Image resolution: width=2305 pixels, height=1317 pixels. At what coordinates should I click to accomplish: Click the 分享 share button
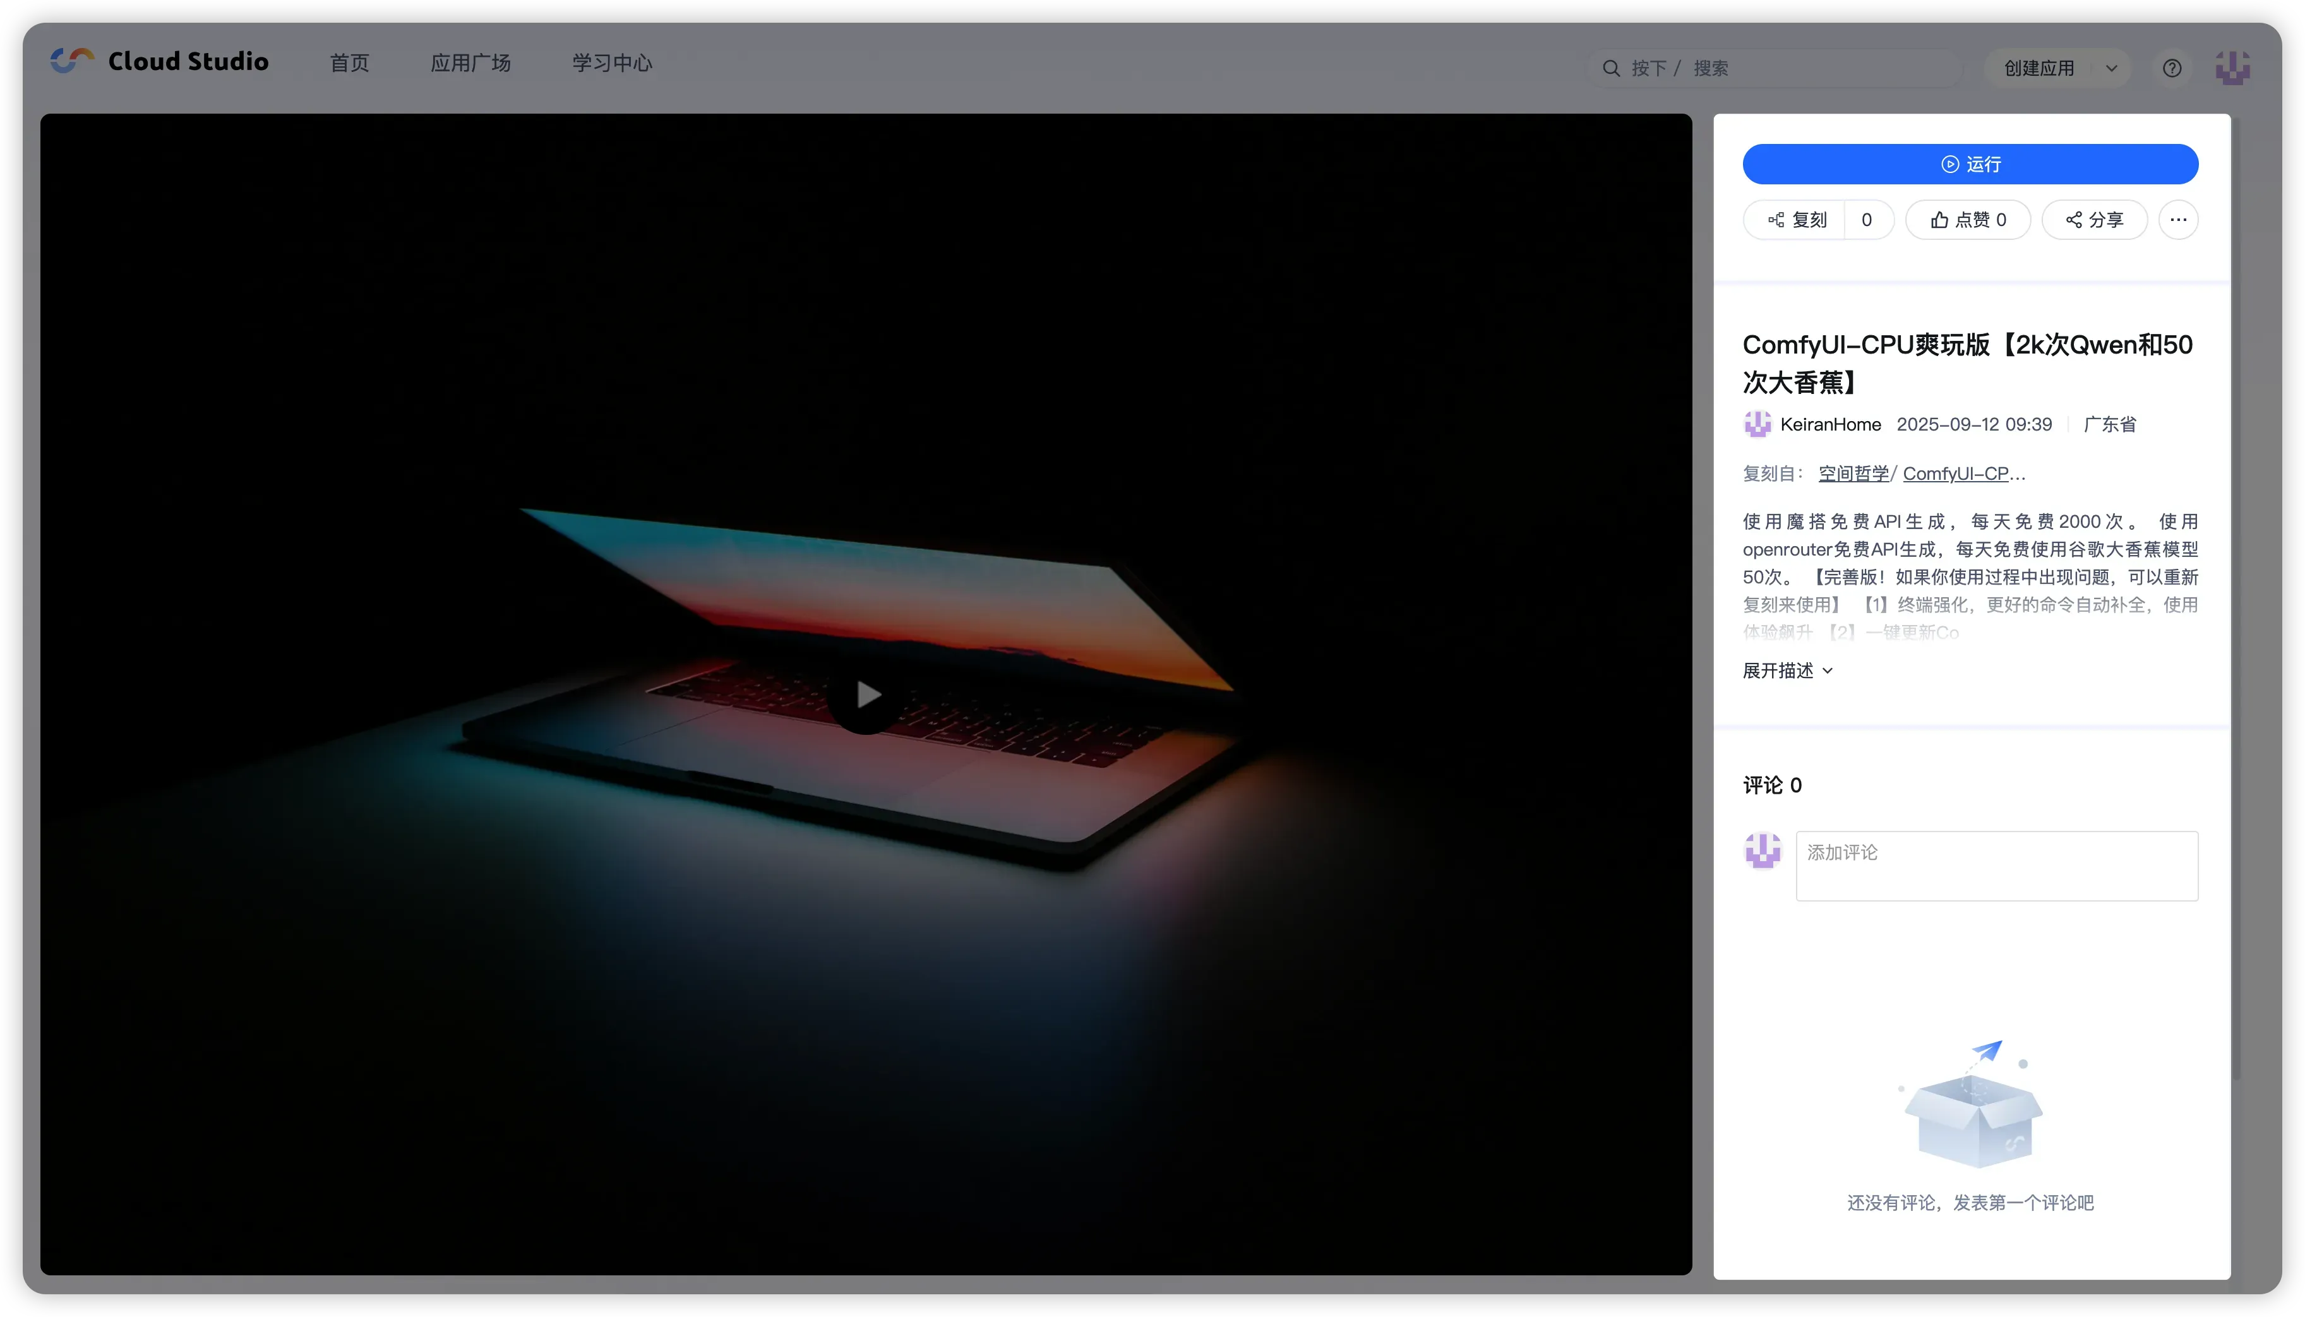tap(2093, 220)
